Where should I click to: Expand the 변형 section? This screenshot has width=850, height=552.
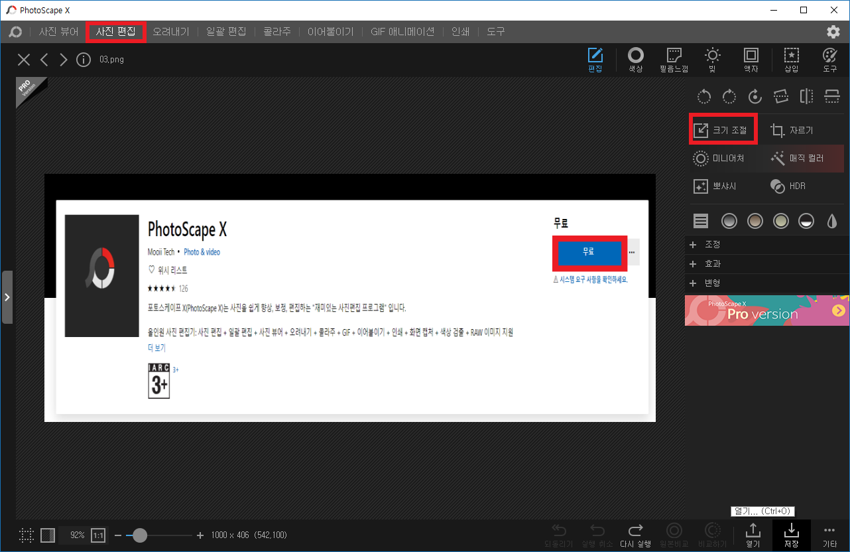pos(767,283)
